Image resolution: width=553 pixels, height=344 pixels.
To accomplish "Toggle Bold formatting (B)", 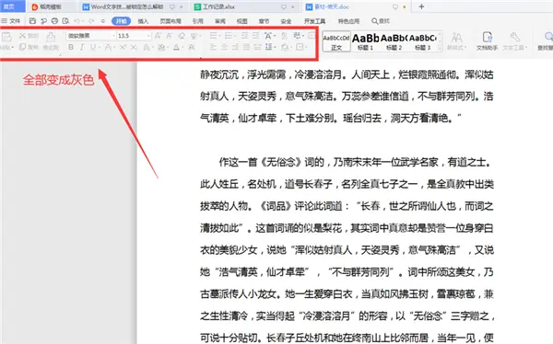I will 71,47.
